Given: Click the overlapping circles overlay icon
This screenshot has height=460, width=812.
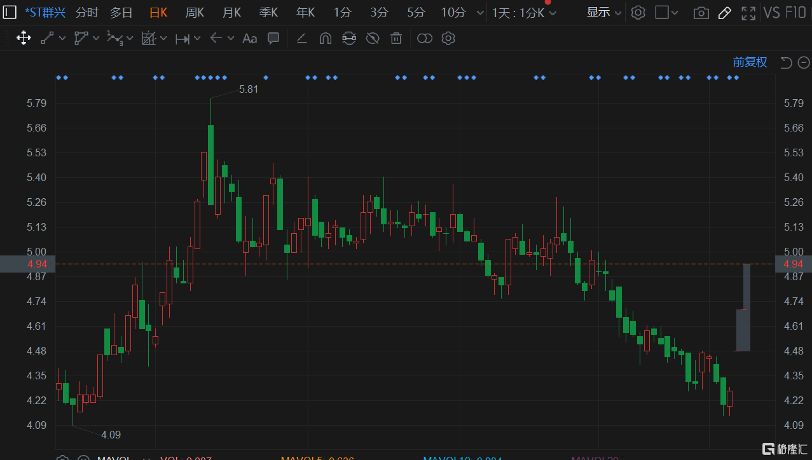Looking at the screenshot, I should coord(424,39).
